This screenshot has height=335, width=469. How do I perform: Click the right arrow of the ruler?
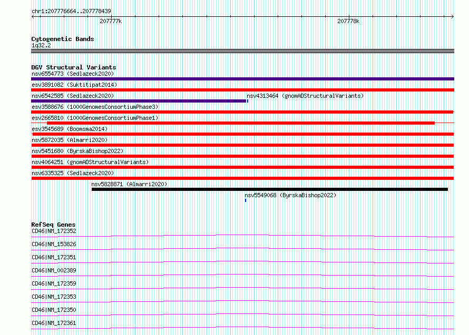[x=452, y=16]
